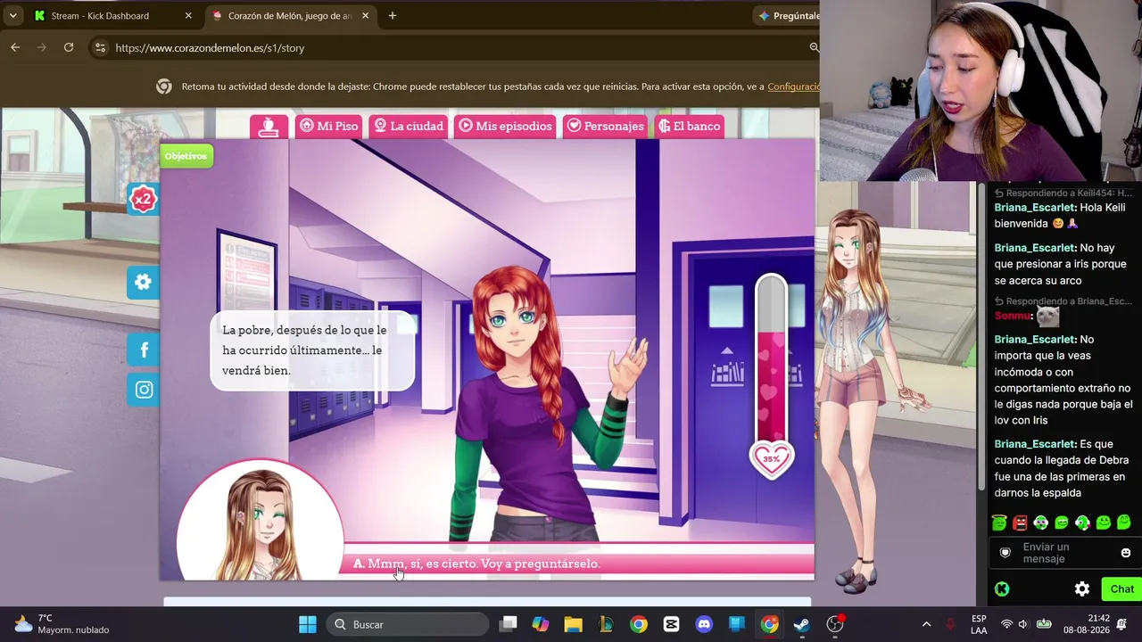Viewport: 1142px width, 642px height.
Task: Toggle the x2 speed badge
Action: (143, 200)
